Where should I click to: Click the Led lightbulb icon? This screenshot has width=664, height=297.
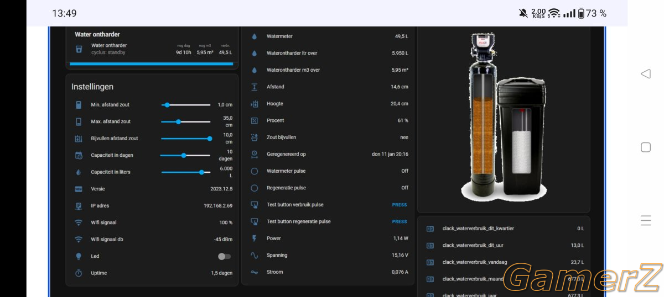tap(79, 256)
